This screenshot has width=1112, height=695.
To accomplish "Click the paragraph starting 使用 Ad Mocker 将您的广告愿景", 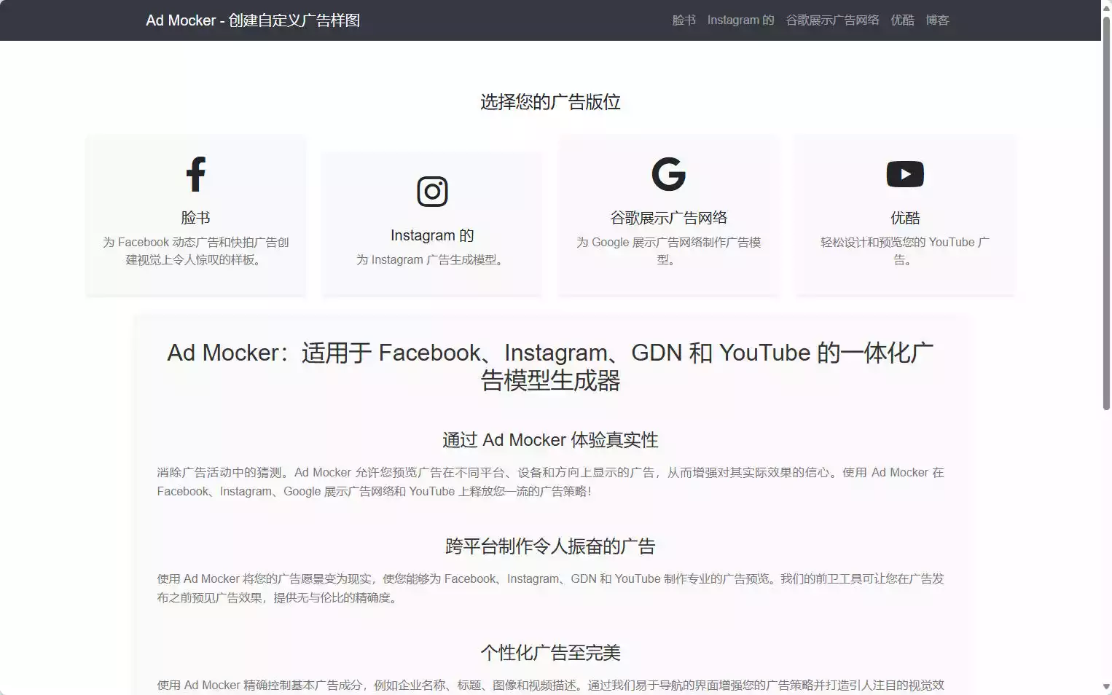I will pyautogui.click(x=550, y=588).
